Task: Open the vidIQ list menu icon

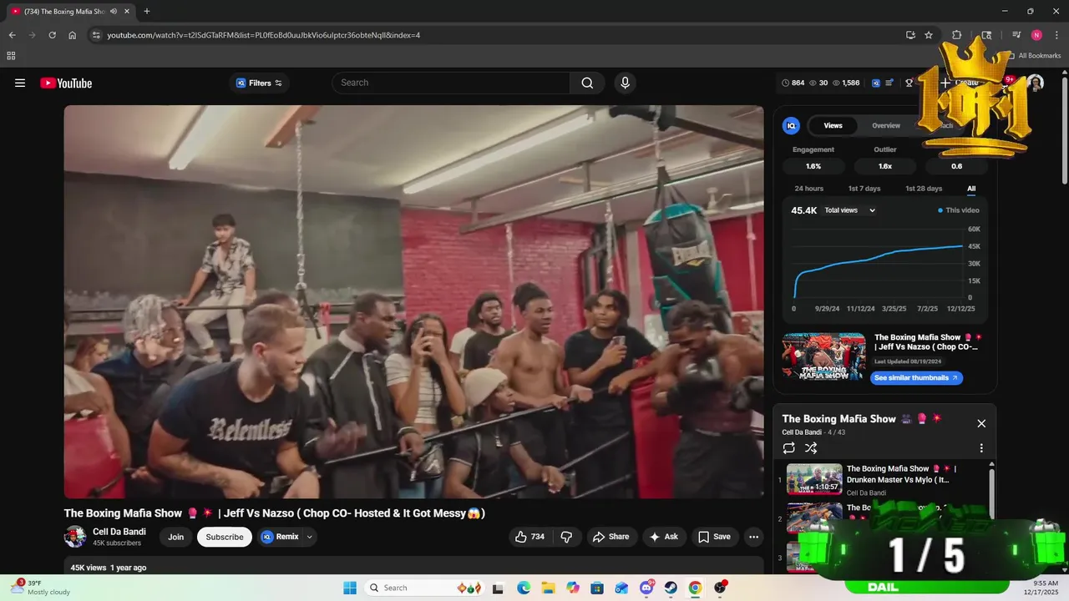Action: tap(889, 83)
